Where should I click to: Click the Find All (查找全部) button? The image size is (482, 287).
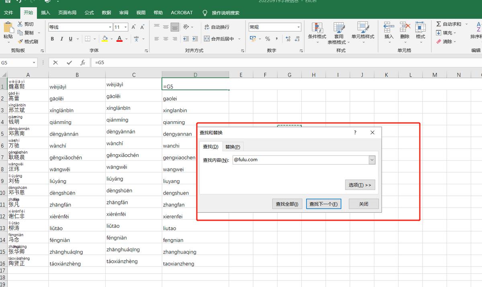pos(287,204)
